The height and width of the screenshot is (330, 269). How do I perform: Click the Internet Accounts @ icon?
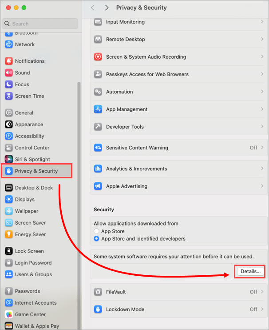point(8,302)
